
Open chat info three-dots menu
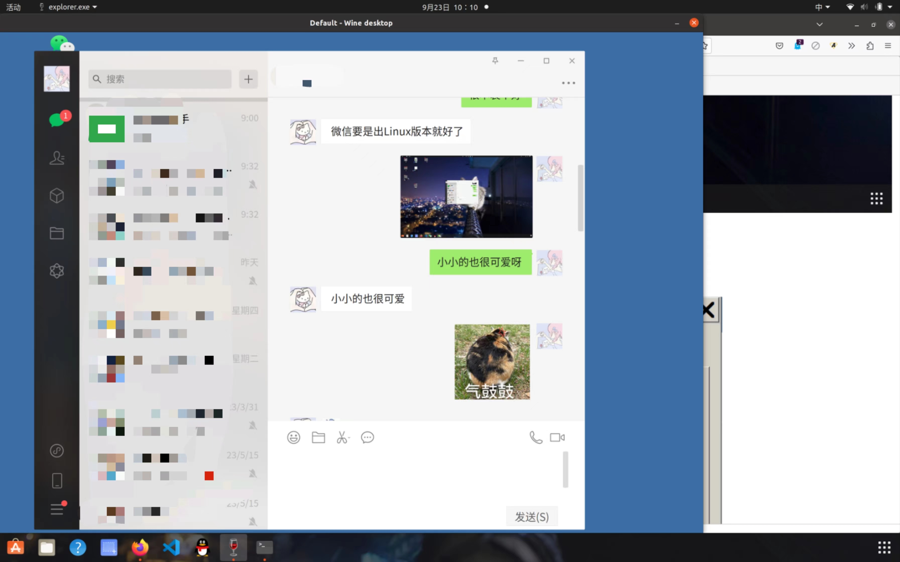(x=568, y=83)
